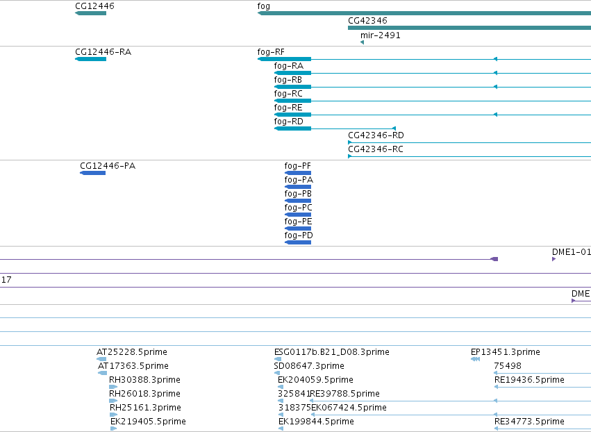Click the fog-RF transcript label
This screenshot has height=432, width=591.
(271, 52)
